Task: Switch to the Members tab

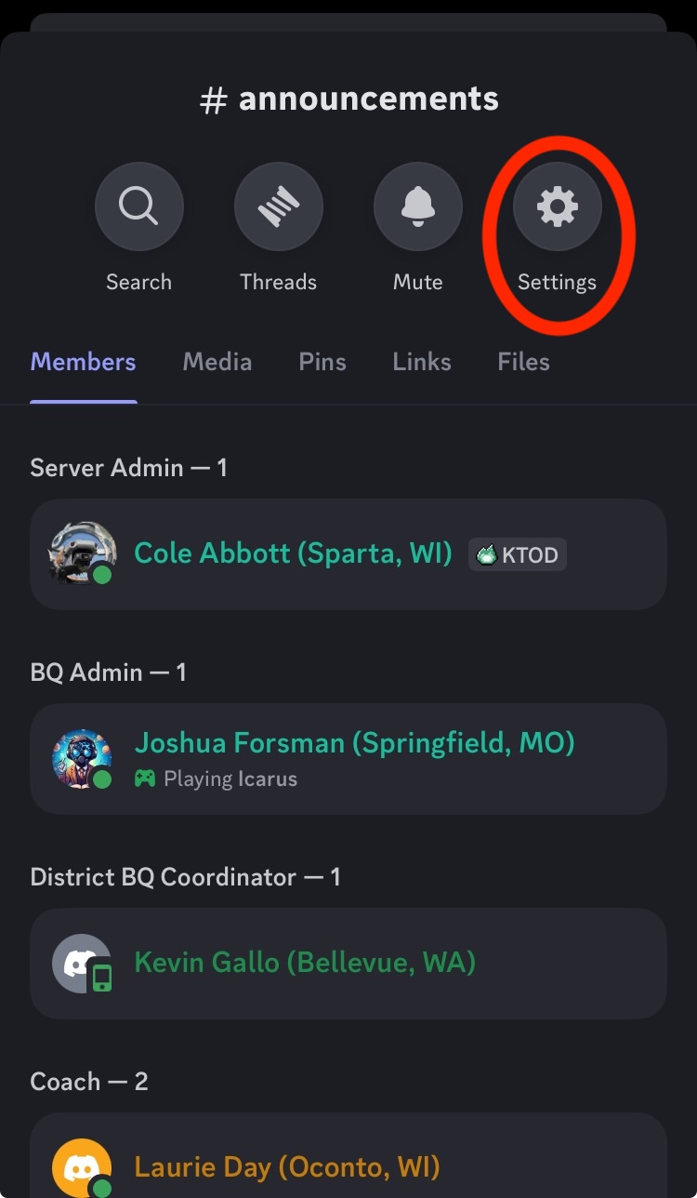Action: tap(83, 362)
